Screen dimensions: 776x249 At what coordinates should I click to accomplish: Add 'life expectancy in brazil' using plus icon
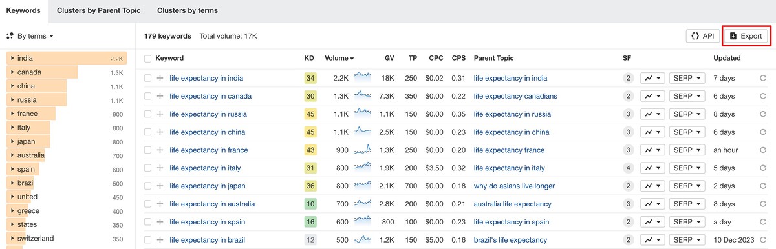(x=160, y=240)
